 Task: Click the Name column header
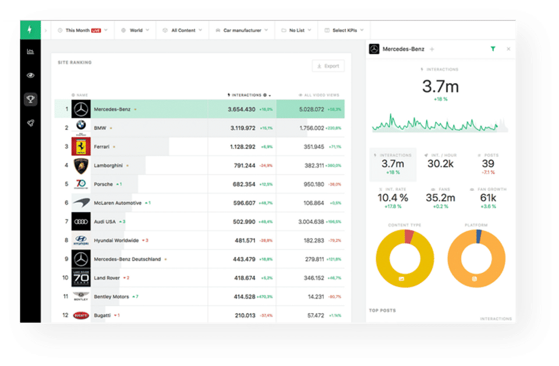pos(80,95)
